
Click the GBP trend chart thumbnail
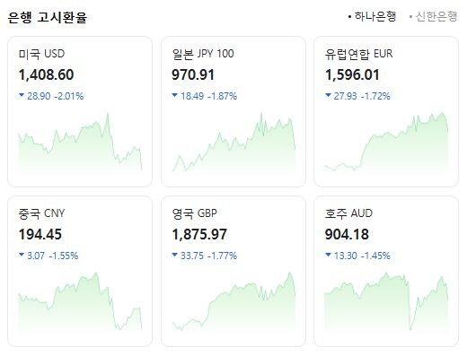pos(233,301)
